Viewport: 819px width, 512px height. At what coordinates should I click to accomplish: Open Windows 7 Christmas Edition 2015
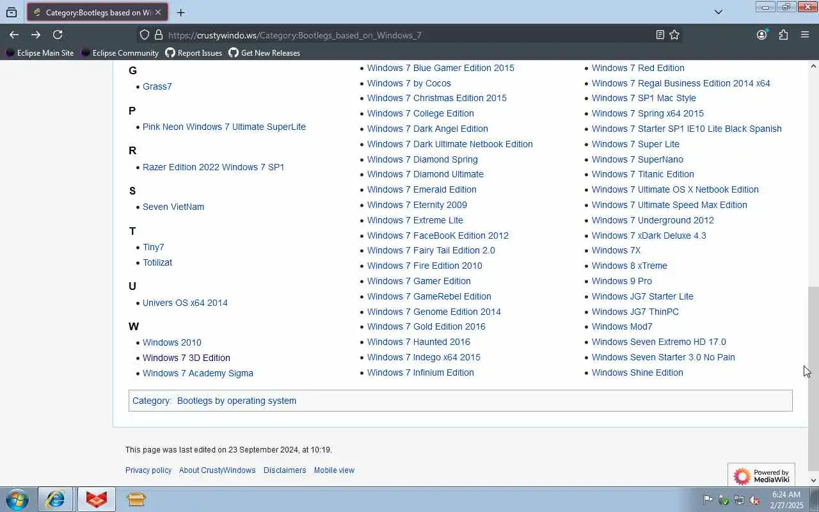coord(437,98)
